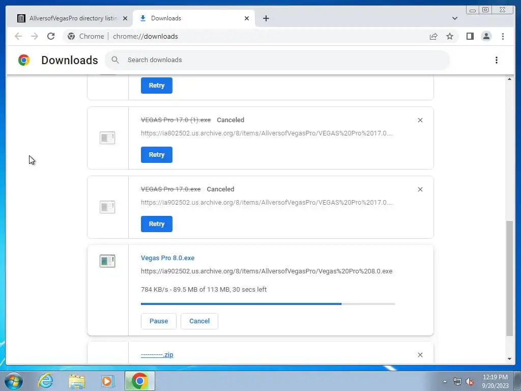521x391 pixels.
Task: Switch to AllversofVegasPro directory listing tab
Action: (x=69, y=18)
